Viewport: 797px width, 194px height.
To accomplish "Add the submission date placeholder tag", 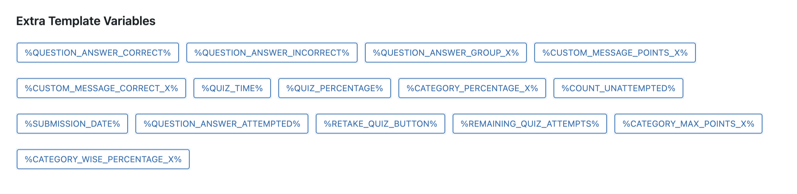I will 72,124.
